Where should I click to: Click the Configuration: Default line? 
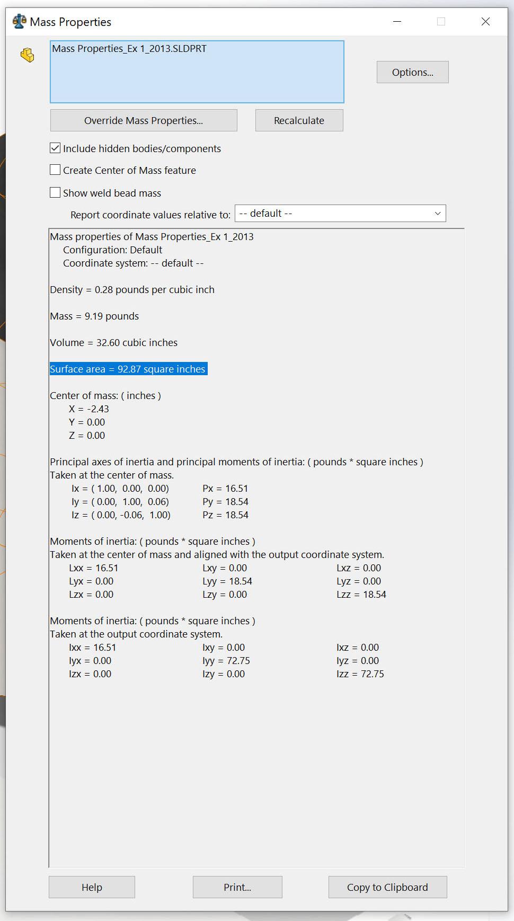coord(112,250)
